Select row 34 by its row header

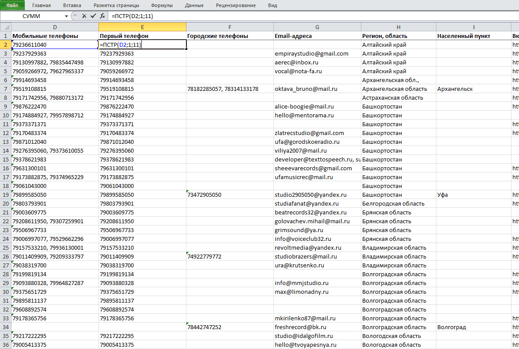click(6, 327)
